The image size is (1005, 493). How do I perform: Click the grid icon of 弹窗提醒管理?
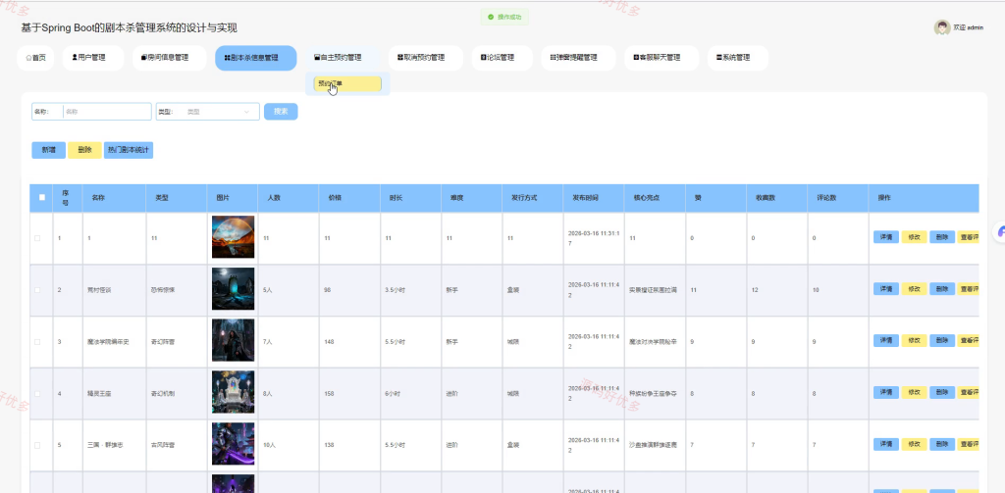(553, 58)
